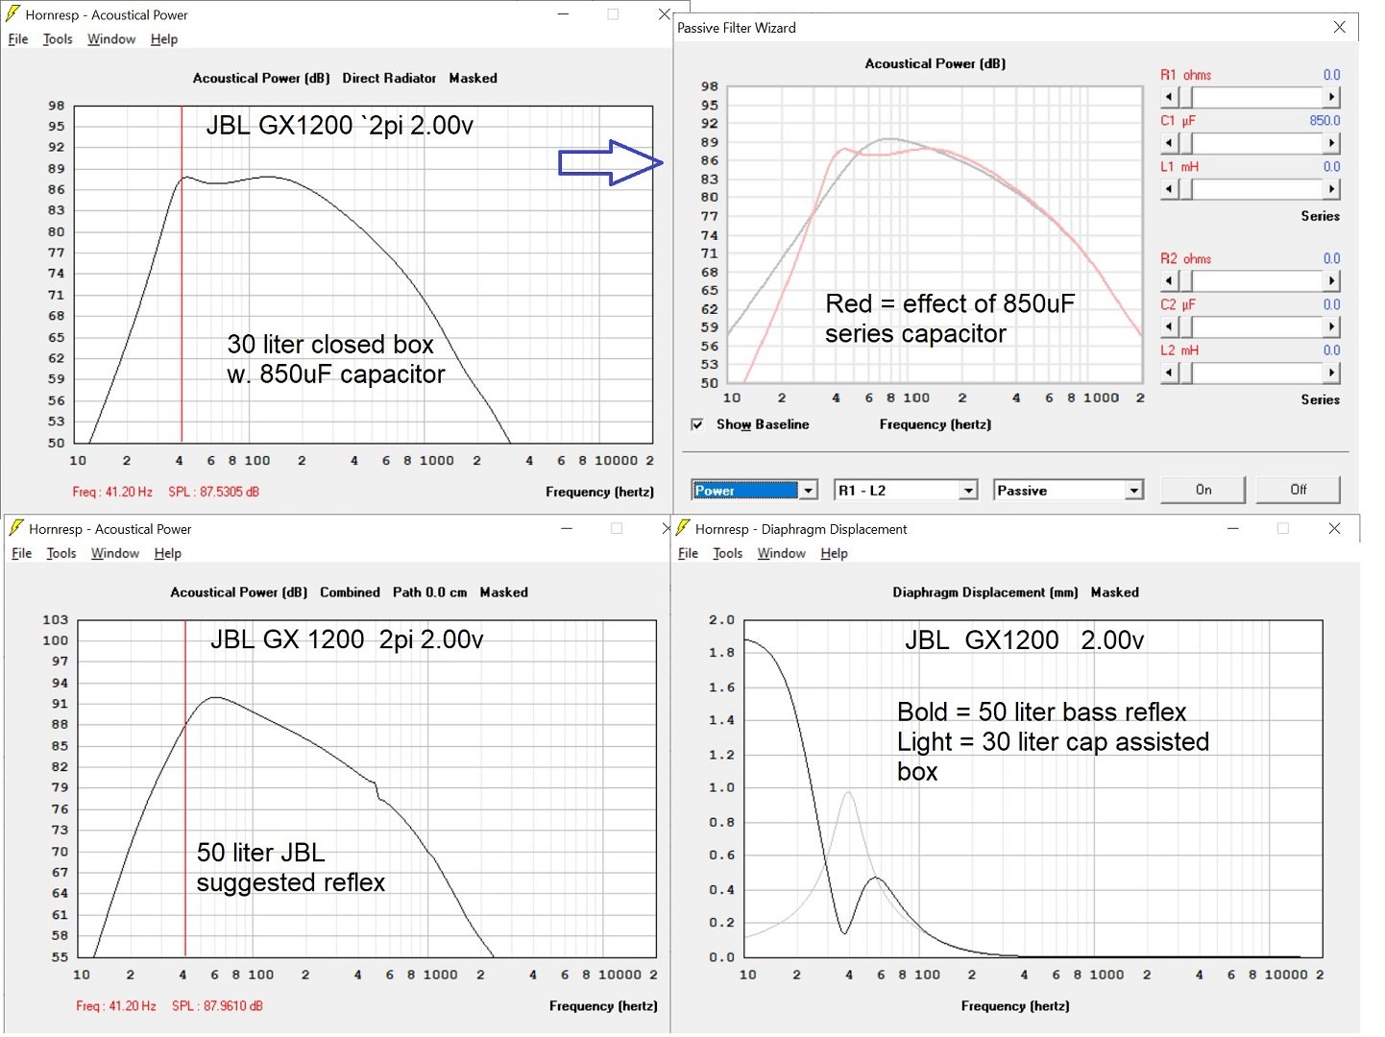
Task: Expand the R1 - L2 component dropdown
Action: [x=969, y=491]
